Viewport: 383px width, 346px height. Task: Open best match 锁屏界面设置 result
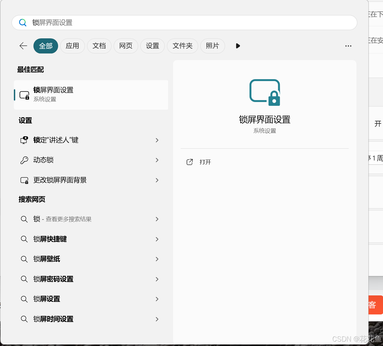(x=91, y=95)
